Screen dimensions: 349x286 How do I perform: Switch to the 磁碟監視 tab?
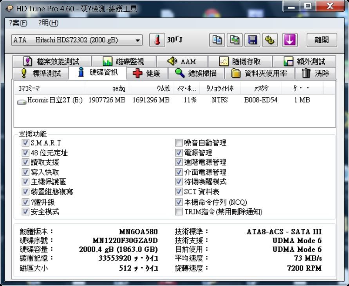pyautogui.click(x=124, y=61)
